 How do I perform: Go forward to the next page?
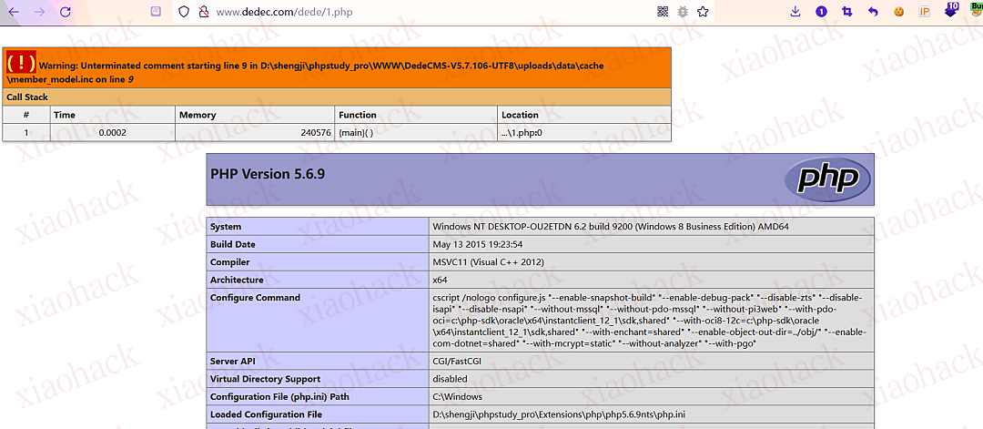tap(39, 12)
